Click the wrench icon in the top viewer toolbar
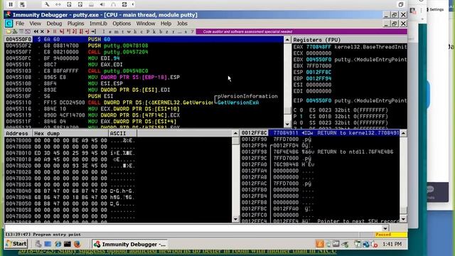This screenshot has height=256, width=455. (47, 4)
